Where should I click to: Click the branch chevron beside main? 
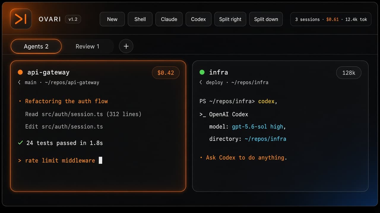19,82
